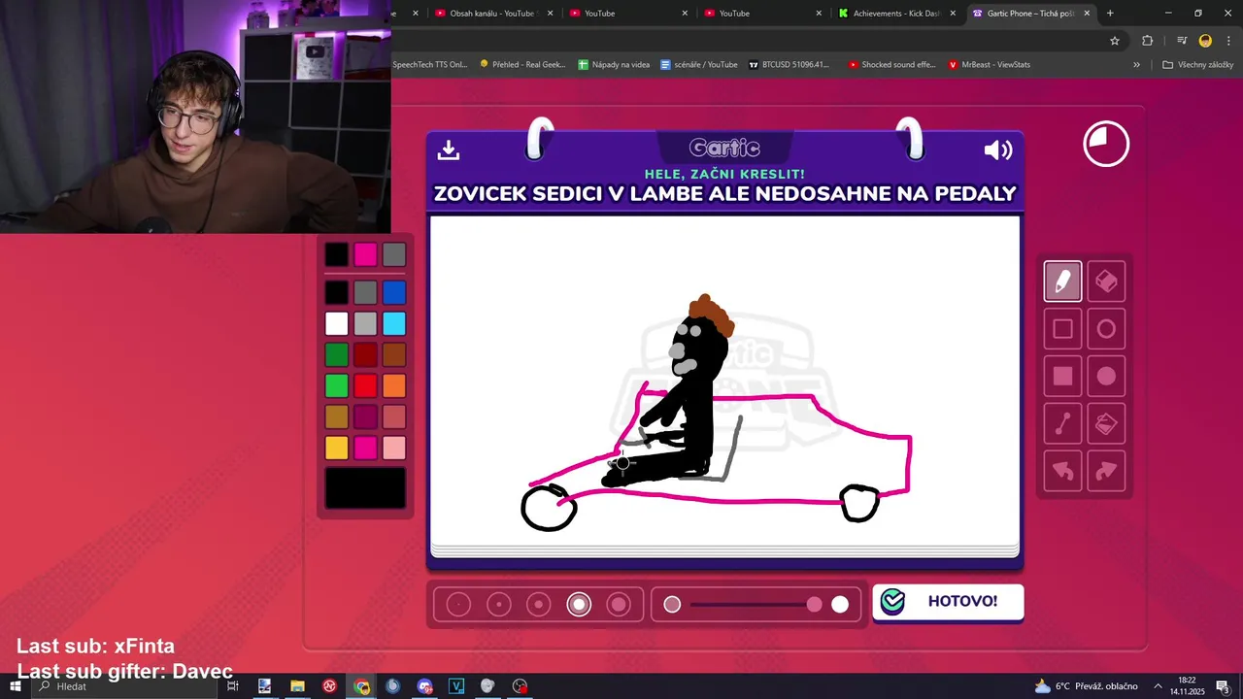Expand the system tray hidden icons

pos(1158,686)
